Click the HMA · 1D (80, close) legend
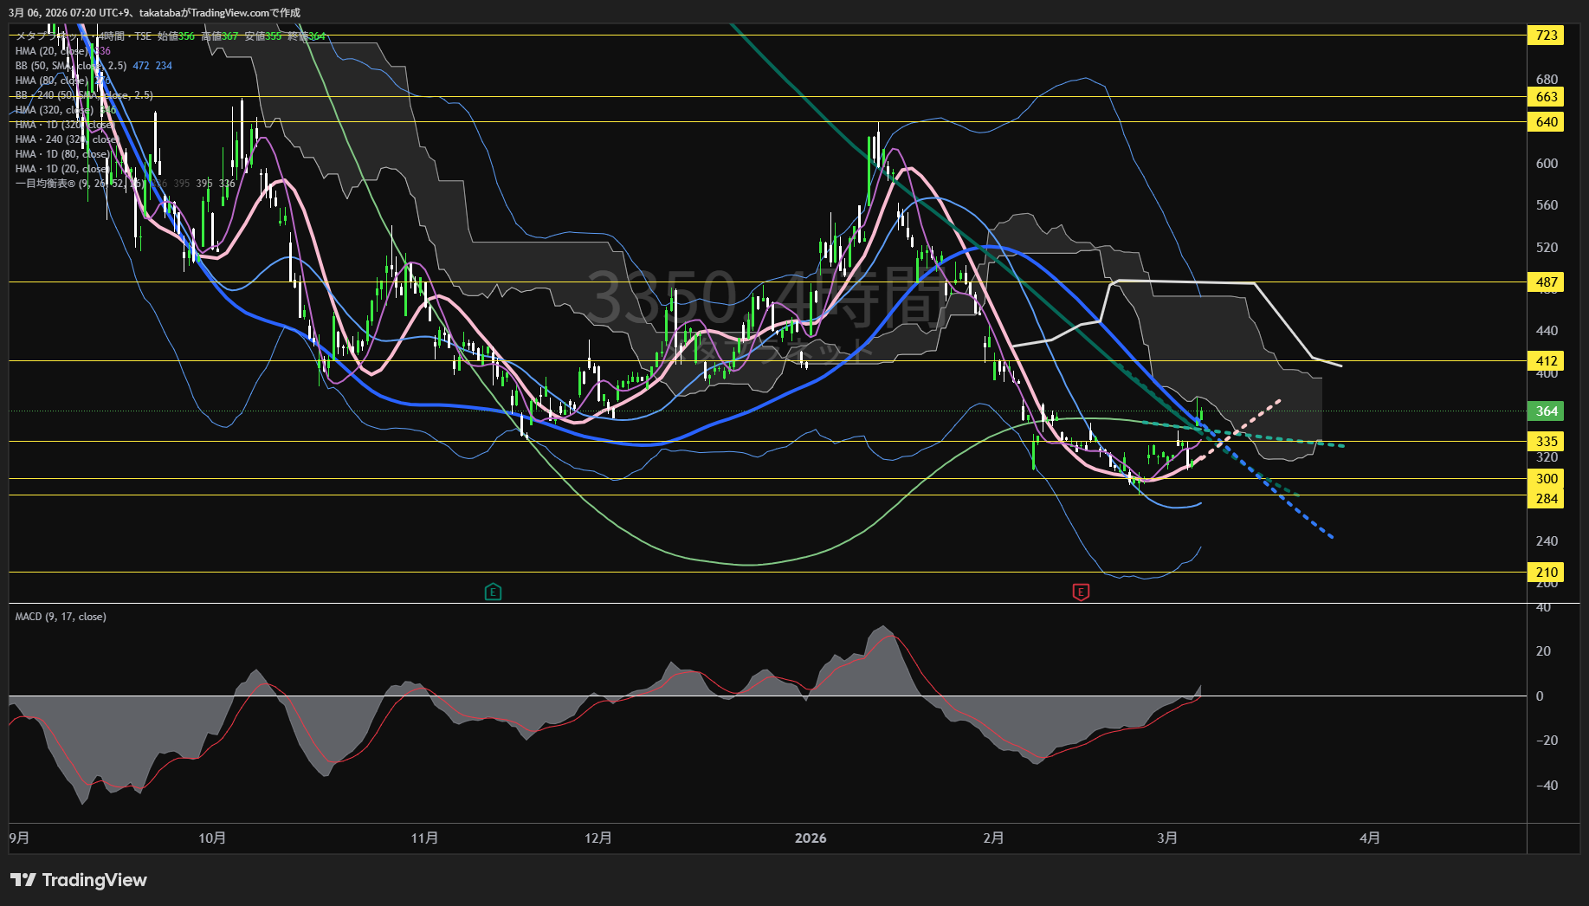This screenshot has height=906, width=1589. [62, 154]
